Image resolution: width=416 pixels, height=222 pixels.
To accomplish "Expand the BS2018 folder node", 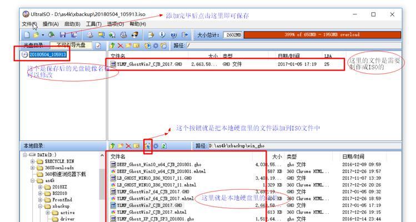I will [x=41, y=193].
